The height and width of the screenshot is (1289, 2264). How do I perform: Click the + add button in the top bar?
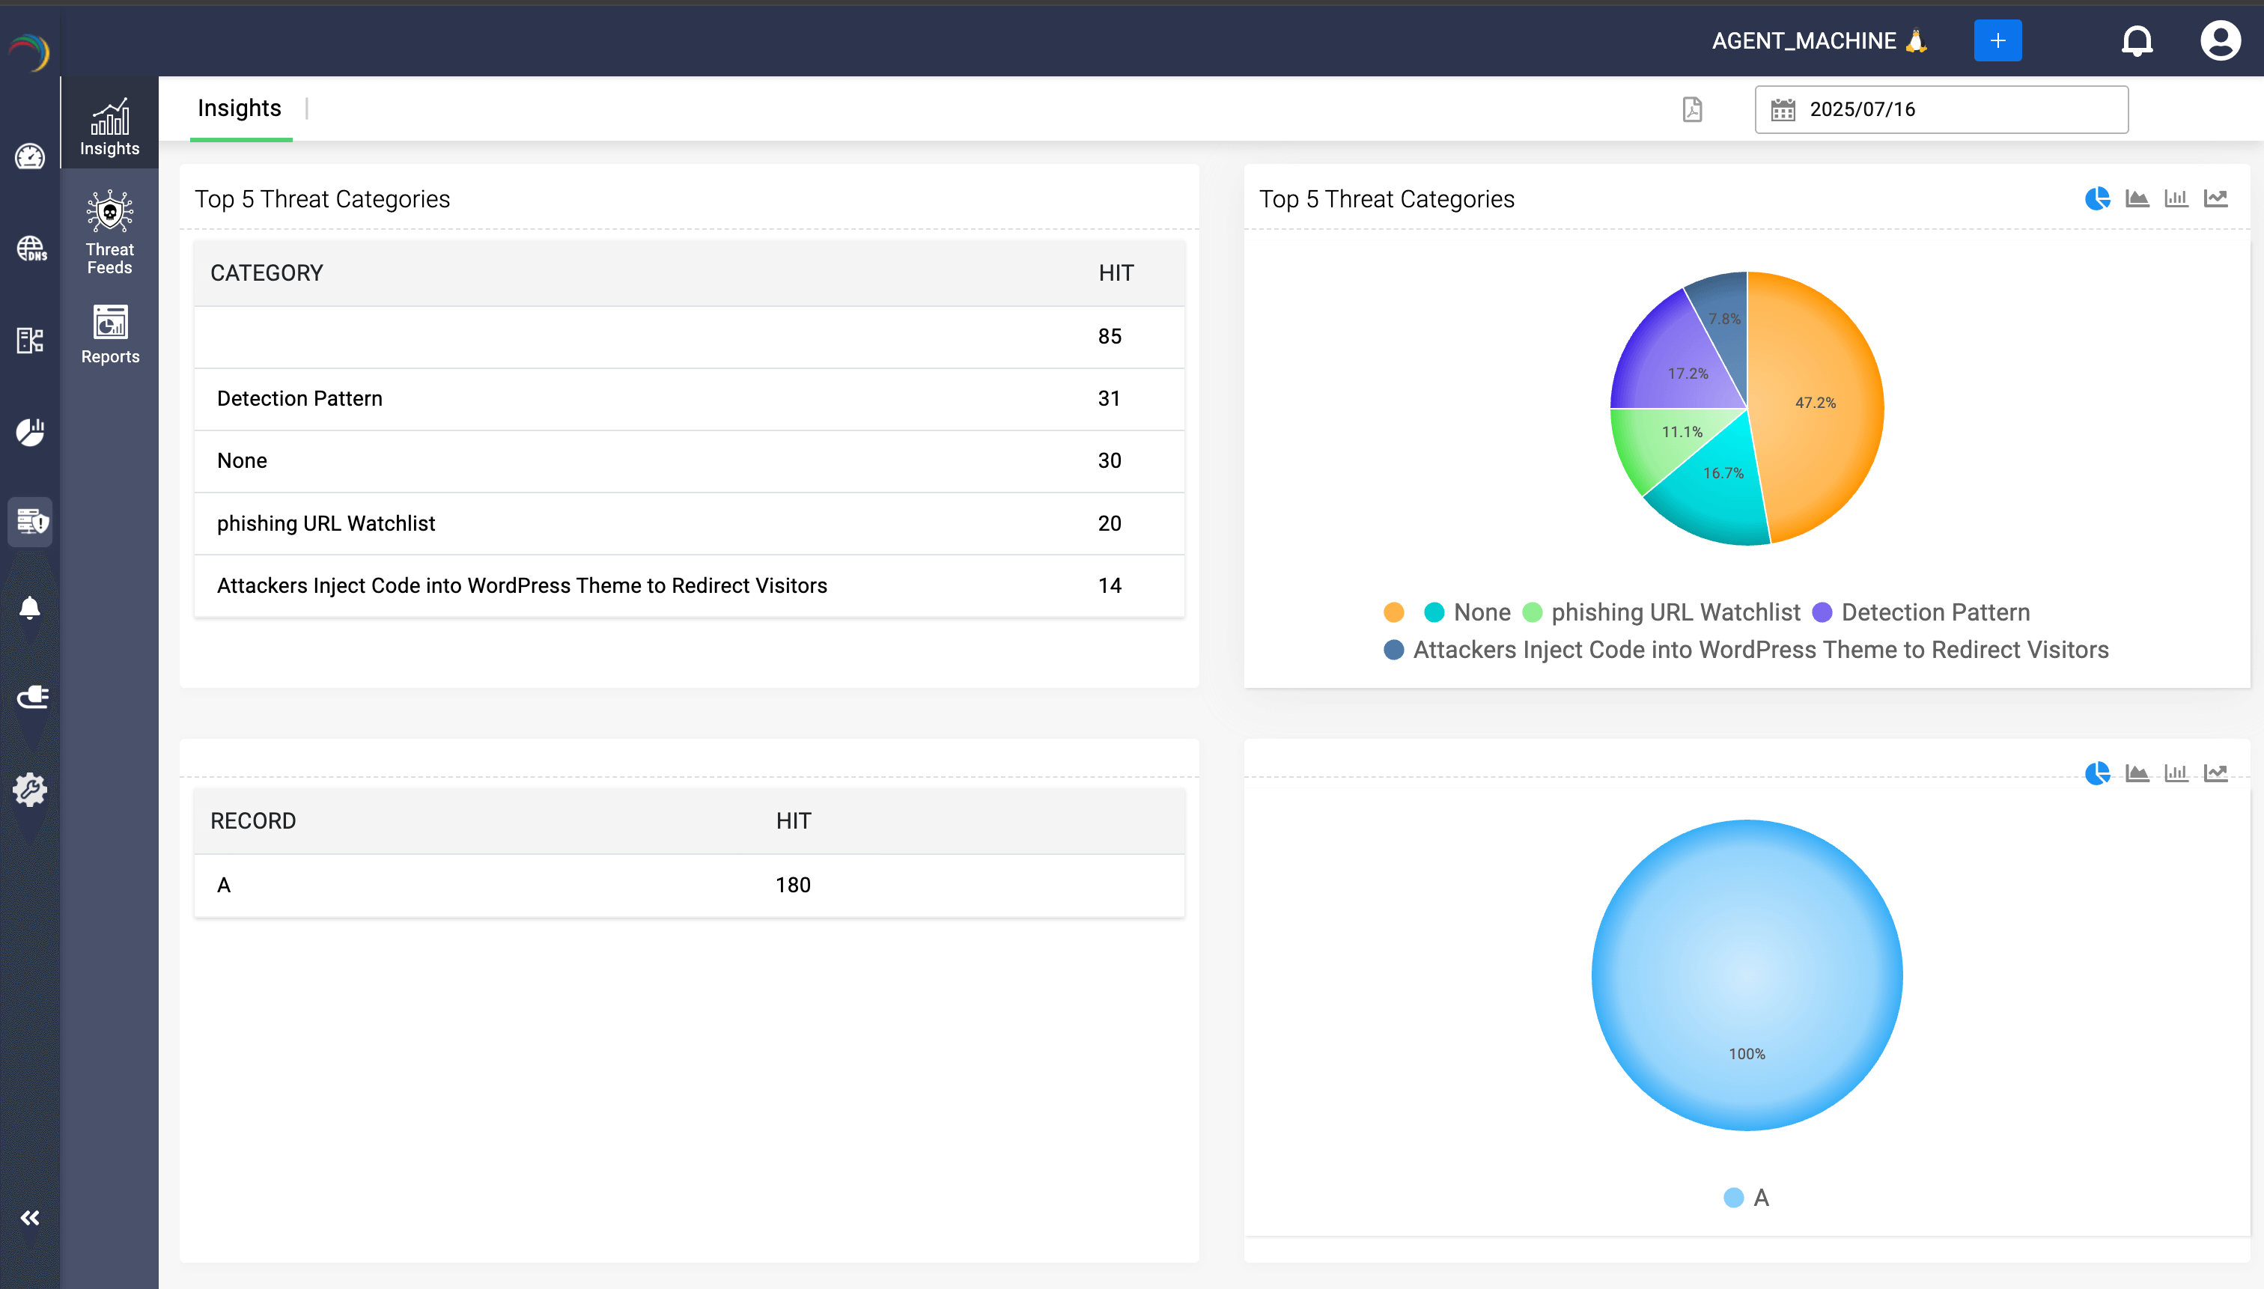point(1997,40)
